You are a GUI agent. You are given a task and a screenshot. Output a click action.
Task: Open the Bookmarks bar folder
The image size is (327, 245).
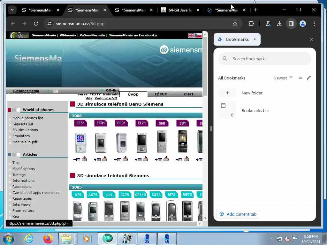pyautogui.click(x=265, y=110)
